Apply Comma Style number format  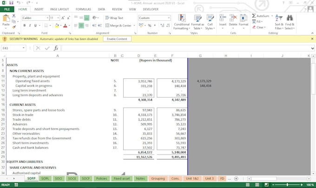[155, 26]
